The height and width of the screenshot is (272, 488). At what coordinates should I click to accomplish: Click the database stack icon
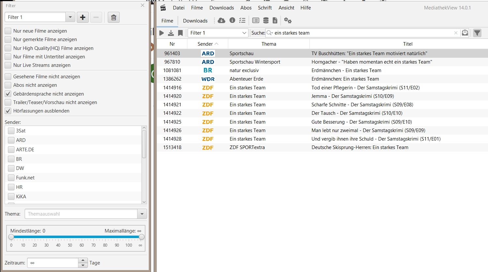click(266, 21)
